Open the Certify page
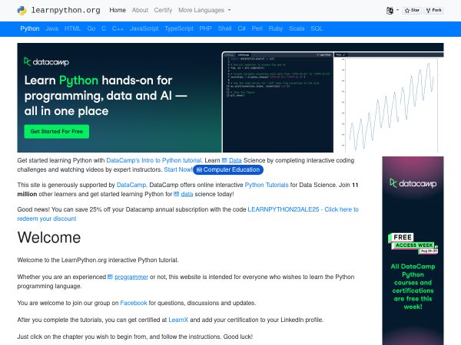 163,10
